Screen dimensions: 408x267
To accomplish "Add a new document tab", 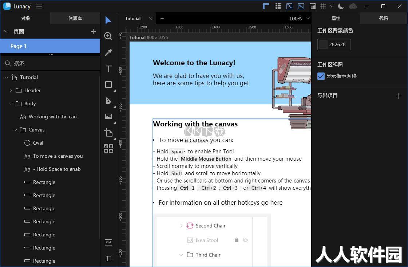I will pos(162,18).
